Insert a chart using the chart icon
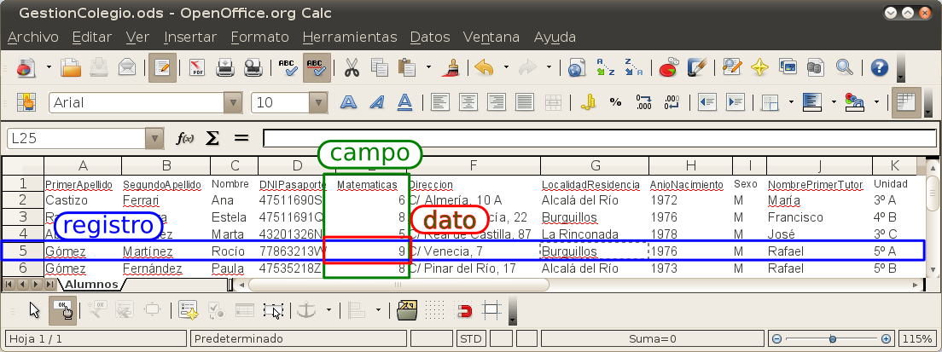 tap(669, 68)
